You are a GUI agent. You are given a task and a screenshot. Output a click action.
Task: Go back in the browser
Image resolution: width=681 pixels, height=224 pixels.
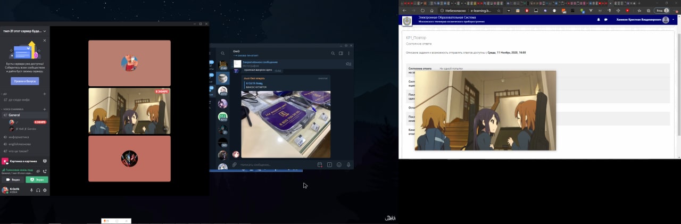(404, 10)
